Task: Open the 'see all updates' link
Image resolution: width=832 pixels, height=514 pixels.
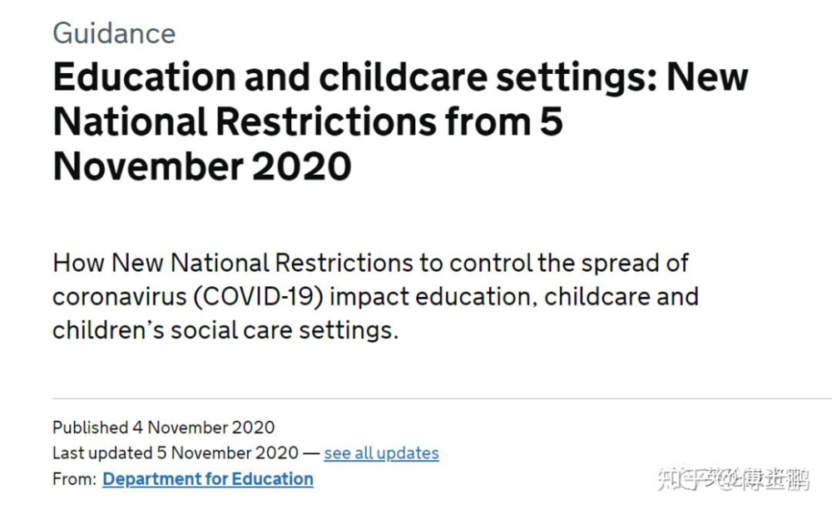Action: click(381, 453)
